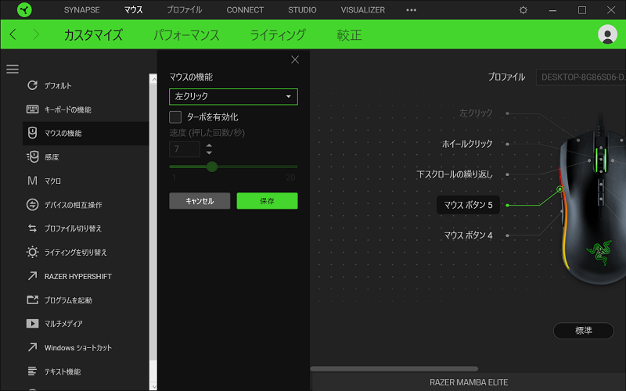626x391 pixels.
Task: Switch to the パフォーマンス subtab
Action: [186, 34]
